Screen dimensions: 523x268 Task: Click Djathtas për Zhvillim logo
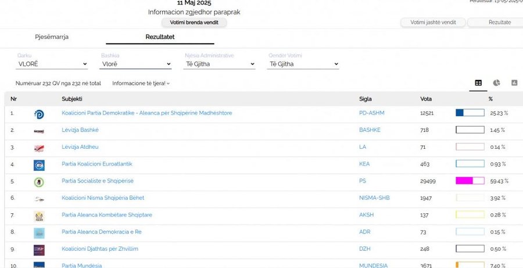click(39, 250)
